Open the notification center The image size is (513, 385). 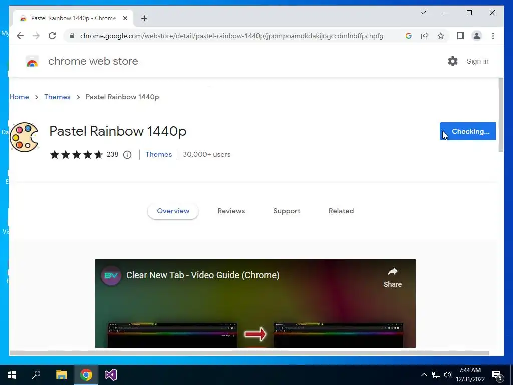pyautogui.click(x=498, y=376)
